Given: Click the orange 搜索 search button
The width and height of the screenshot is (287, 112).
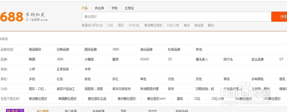Looking at the screenshot, I should (279, 17).
